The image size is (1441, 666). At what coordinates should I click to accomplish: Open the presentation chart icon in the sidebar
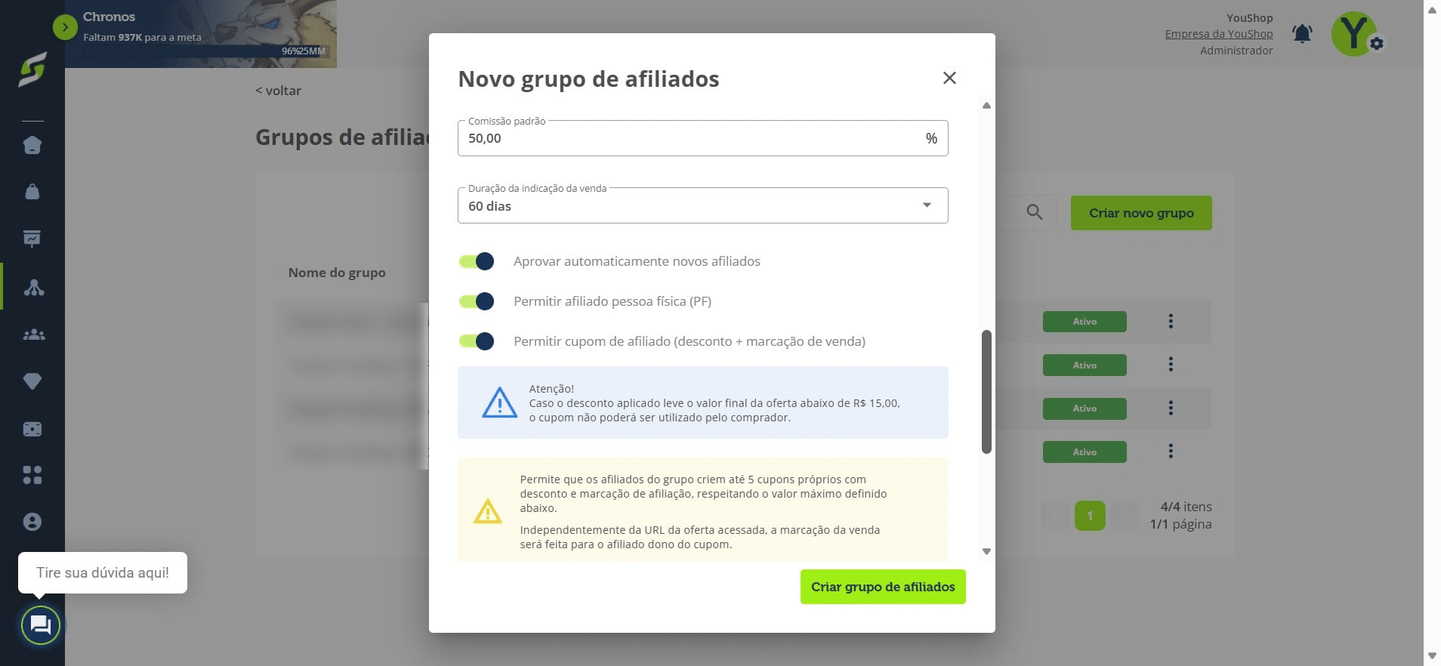click(x=32, y=239)
